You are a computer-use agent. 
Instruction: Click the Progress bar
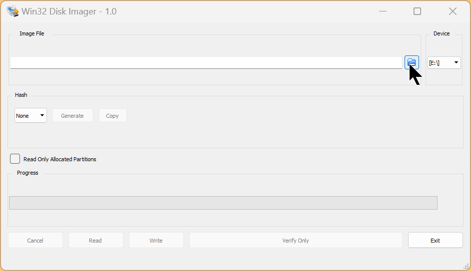(x=223, y=203)
